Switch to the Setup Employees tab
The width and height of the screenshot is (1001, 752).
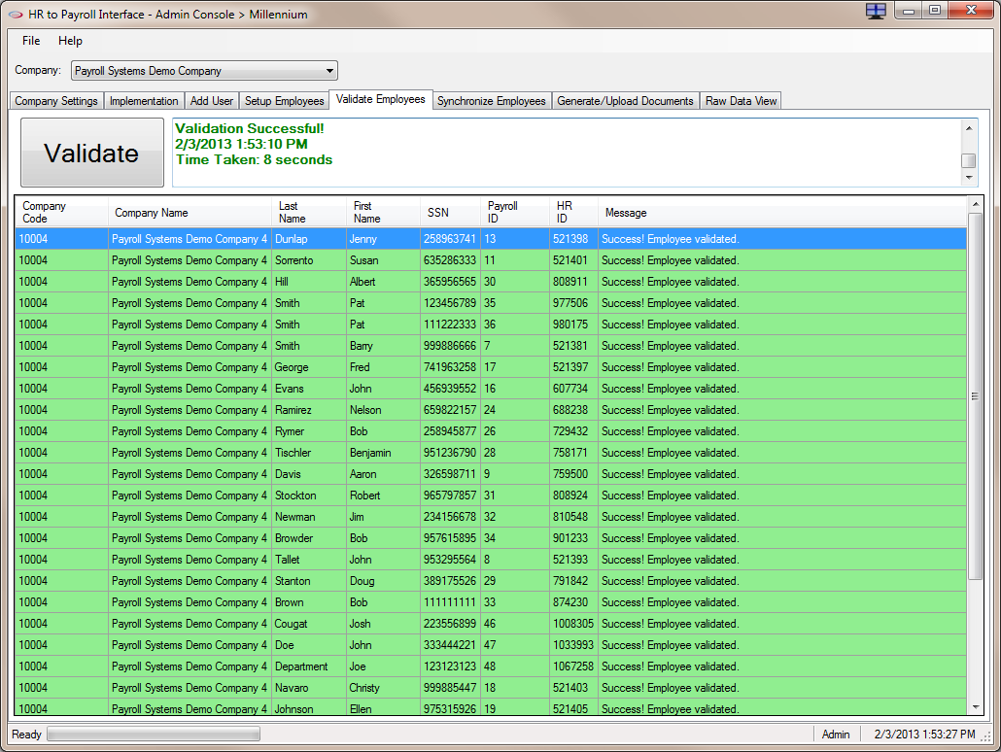coord(284,101)
